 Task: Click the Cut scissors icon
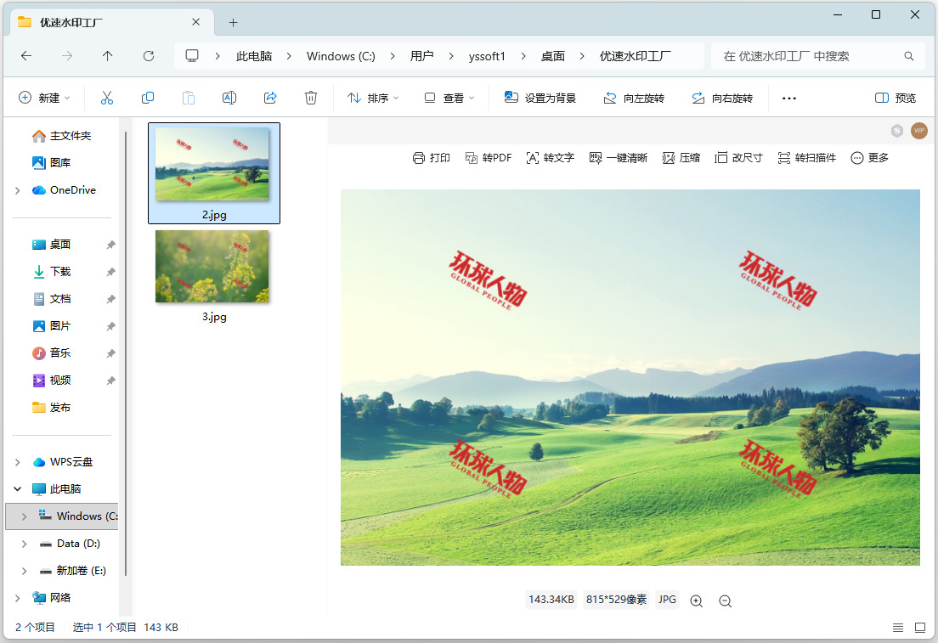click(x=106, y=98)
